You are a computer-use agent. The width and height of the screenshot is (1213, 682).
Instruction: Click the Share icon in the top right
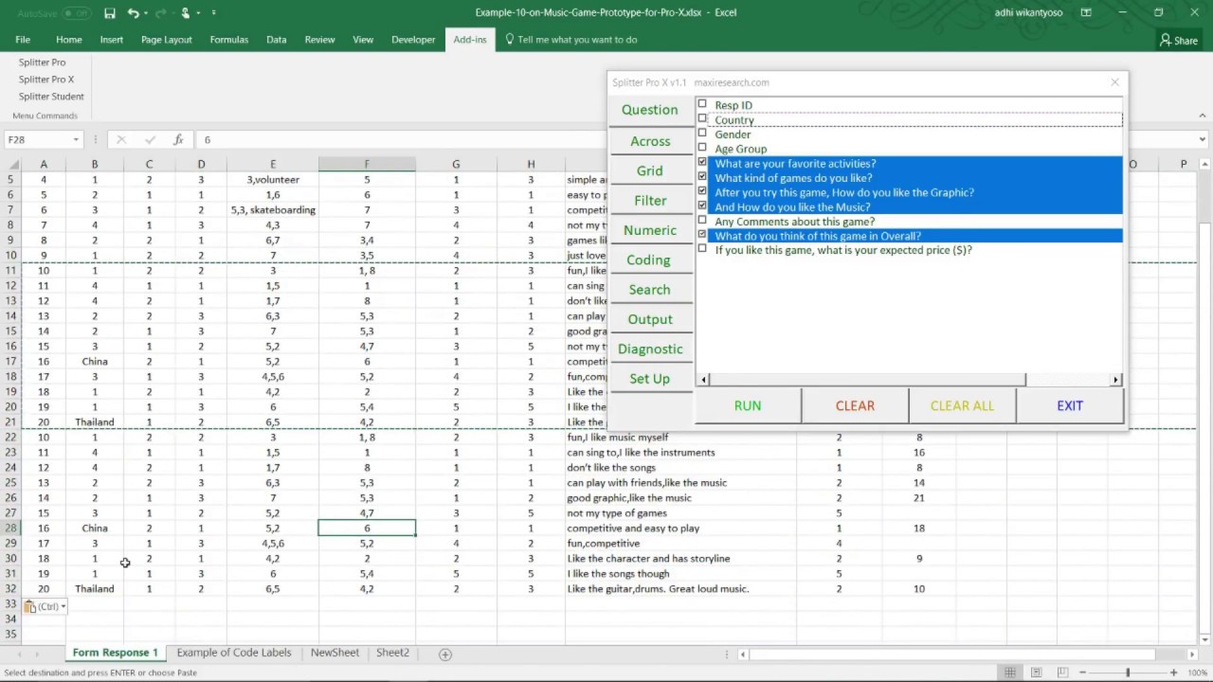point(1178,40)
